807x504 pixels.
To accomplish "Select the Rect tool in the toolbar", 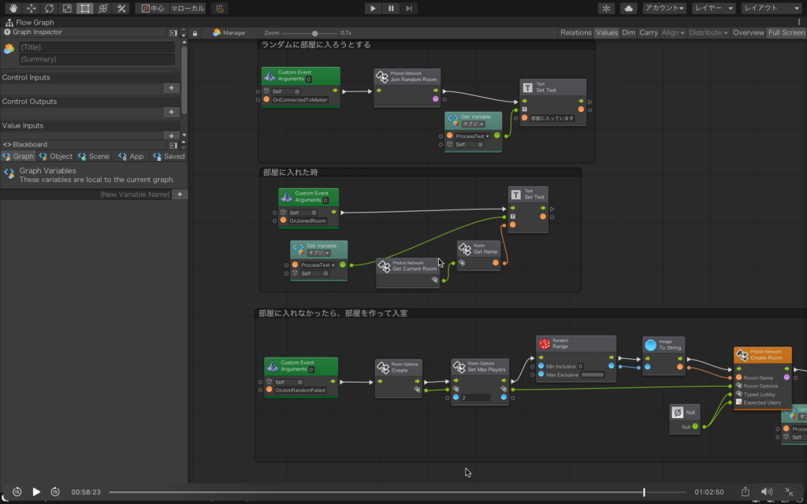I will (x=85, y=8).
